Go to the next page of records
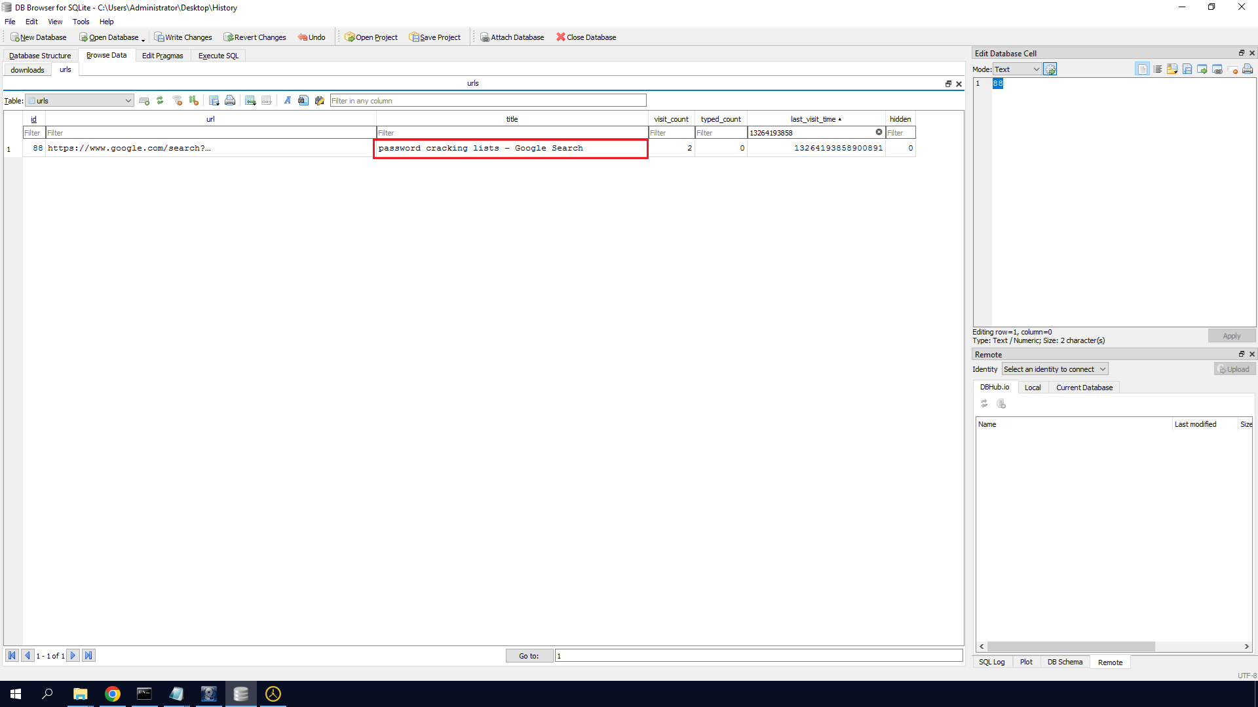Screen dimensions: 1258x707 point(73,655)
